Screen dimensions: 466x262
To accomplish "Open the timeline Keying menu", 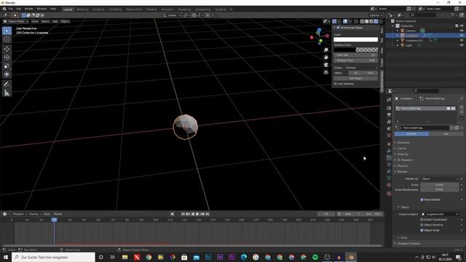I will [35, 214].
